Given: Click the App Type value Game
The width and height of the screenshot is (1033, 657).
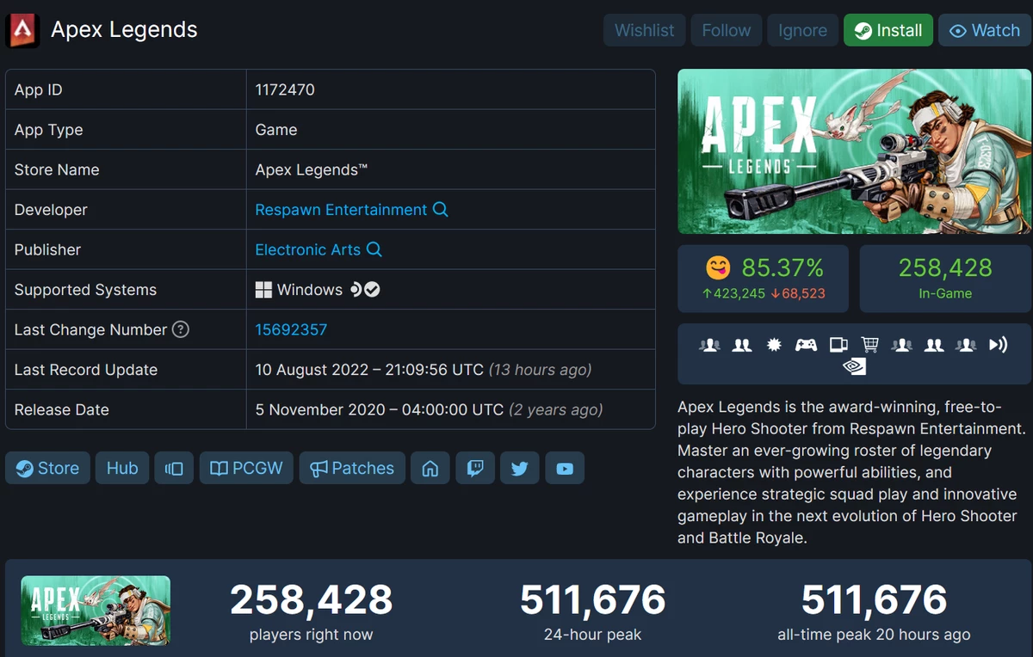Looking at the screenshot, I should pos(276,130).
